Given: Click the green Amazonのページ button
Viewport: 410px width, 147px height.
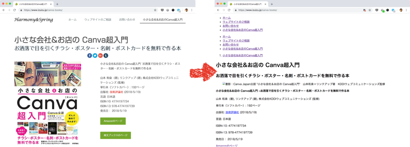Looking at the screenshot, I should [x=113, y=121].
